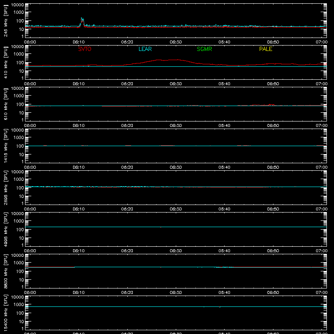Click the 06:10 time label under 245 MHz plot
The height and width of the screenshot is (334, 334).
[x=78, y=42]
